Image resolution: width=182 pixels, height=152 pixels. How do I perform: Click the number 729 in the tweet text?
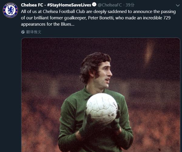click(167, 18)
